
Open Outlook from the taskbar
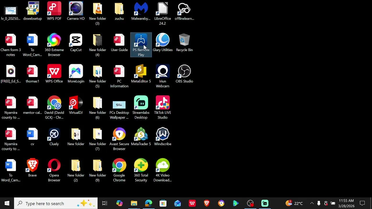pyautogui.click(x=178, y=203)
